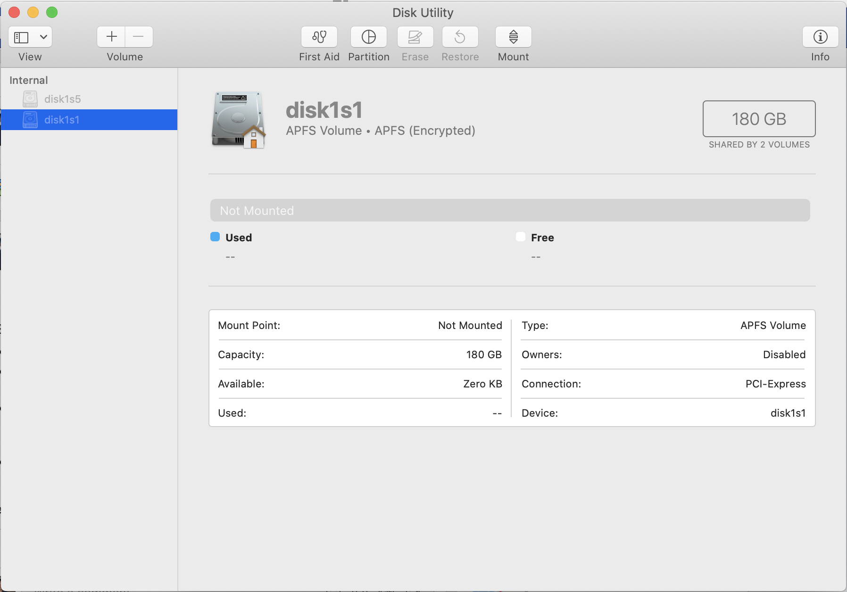The height and width of the screenshot is (592, 847).
Task: Click the Available value Zero KB
Action: [482, 384]
